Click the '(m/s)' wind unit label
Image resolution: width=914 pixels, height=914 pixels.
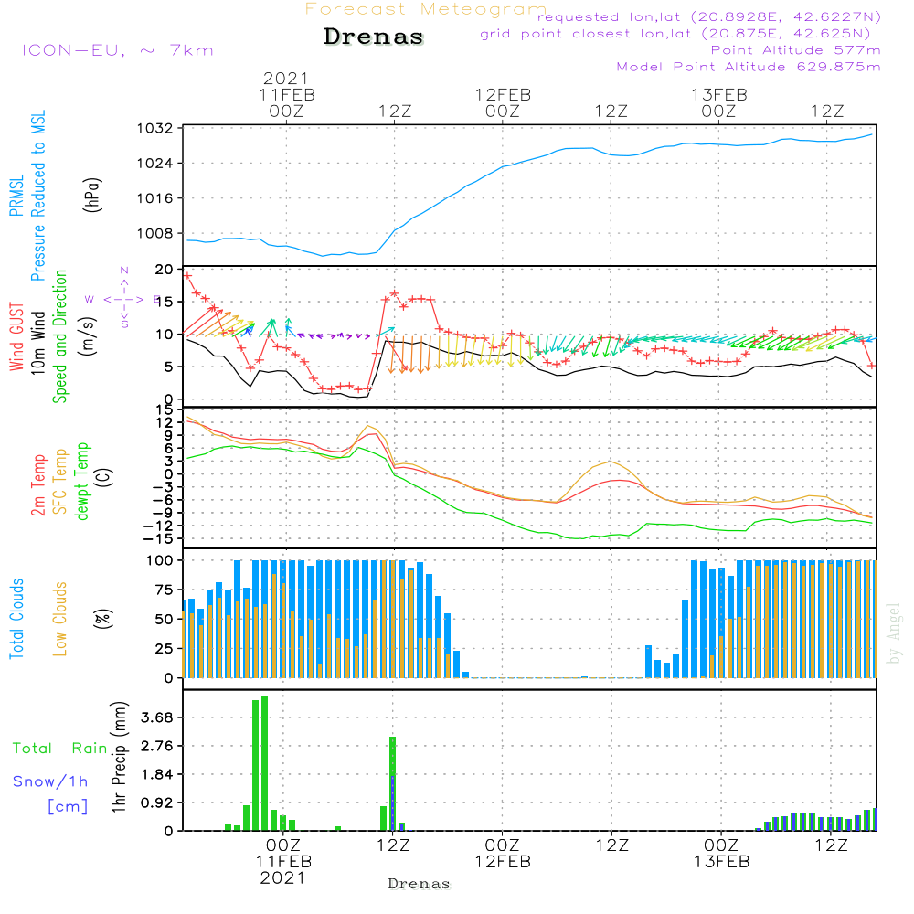pyautogui.click(x=88, y=336)
